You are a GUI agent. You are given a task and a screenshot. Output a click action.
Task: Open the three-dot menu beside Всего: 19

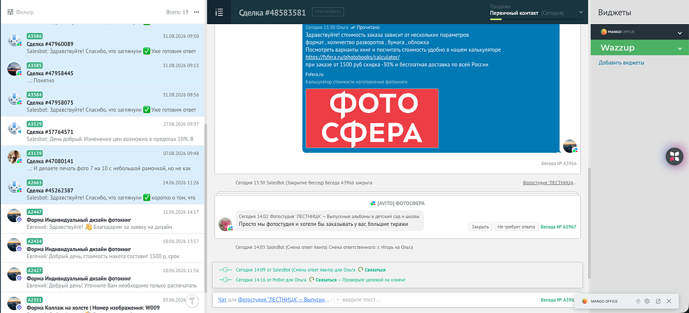tap(196, 12)
